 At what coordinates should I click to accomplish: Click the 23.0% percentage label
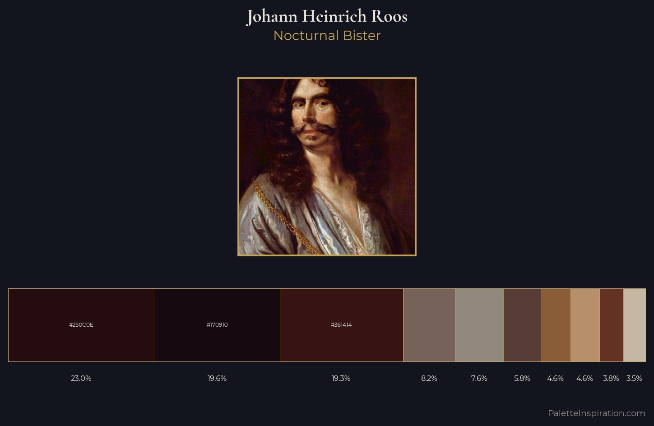coord(81,378)
